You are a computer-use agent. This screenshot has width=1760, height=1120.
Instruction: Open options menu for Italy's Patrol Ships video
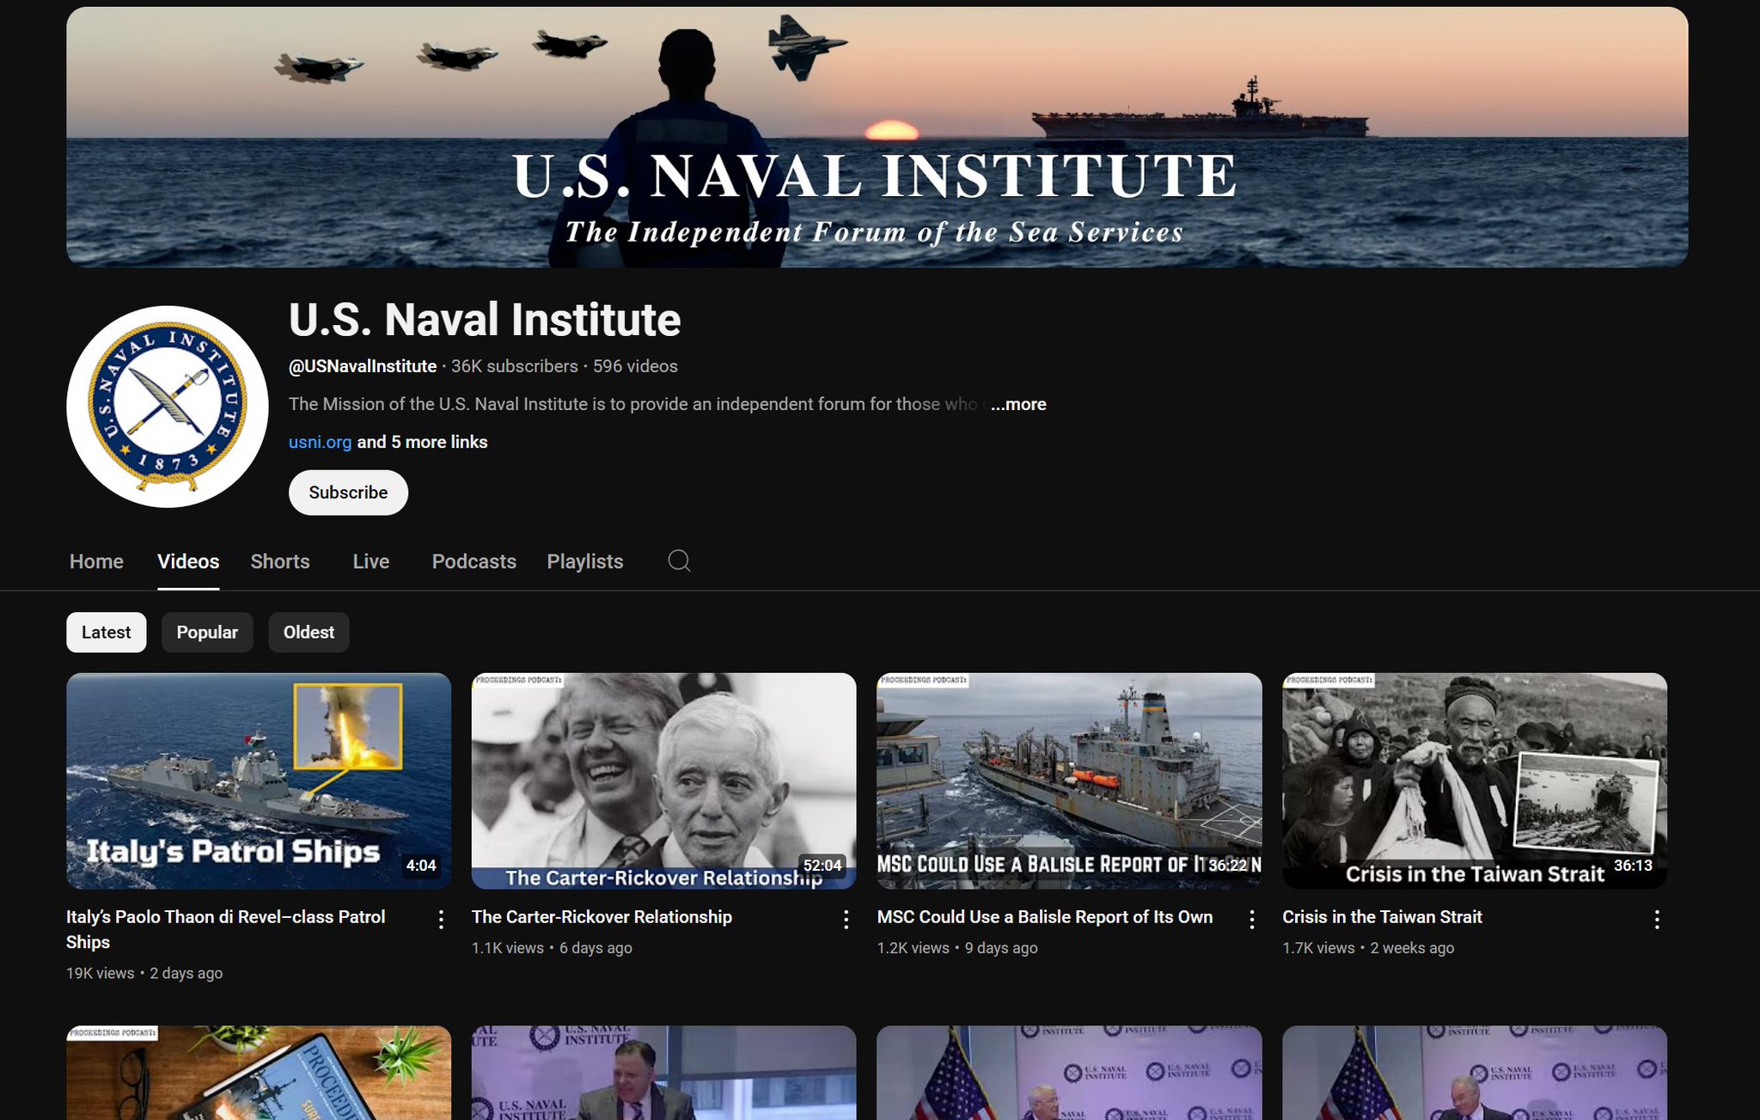click(x=441, y=920)
